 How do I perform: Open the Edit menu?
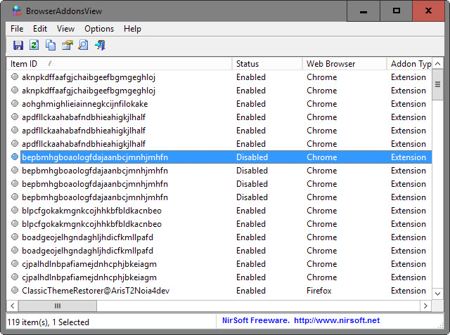pyautogui.click(x=40, y=29)
